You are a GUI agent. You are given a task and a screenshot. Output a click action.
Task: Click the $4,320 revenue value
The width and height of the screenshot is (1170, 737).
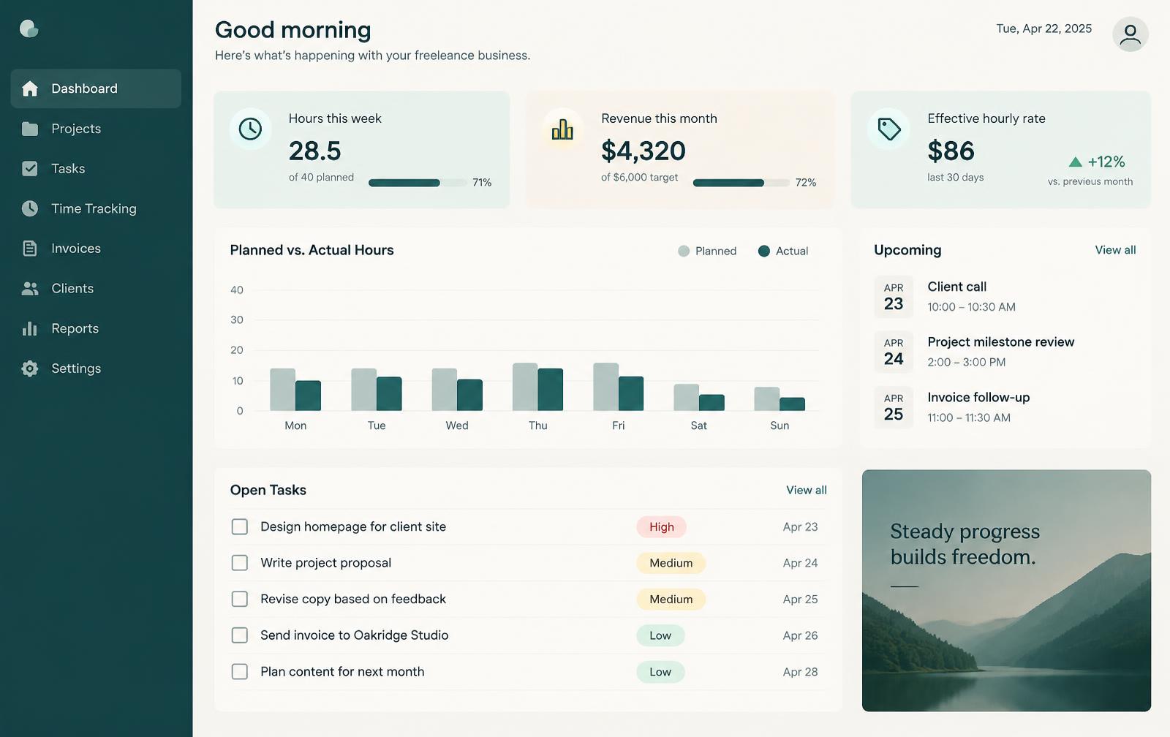pyautogui.click(x=643, y=151)
